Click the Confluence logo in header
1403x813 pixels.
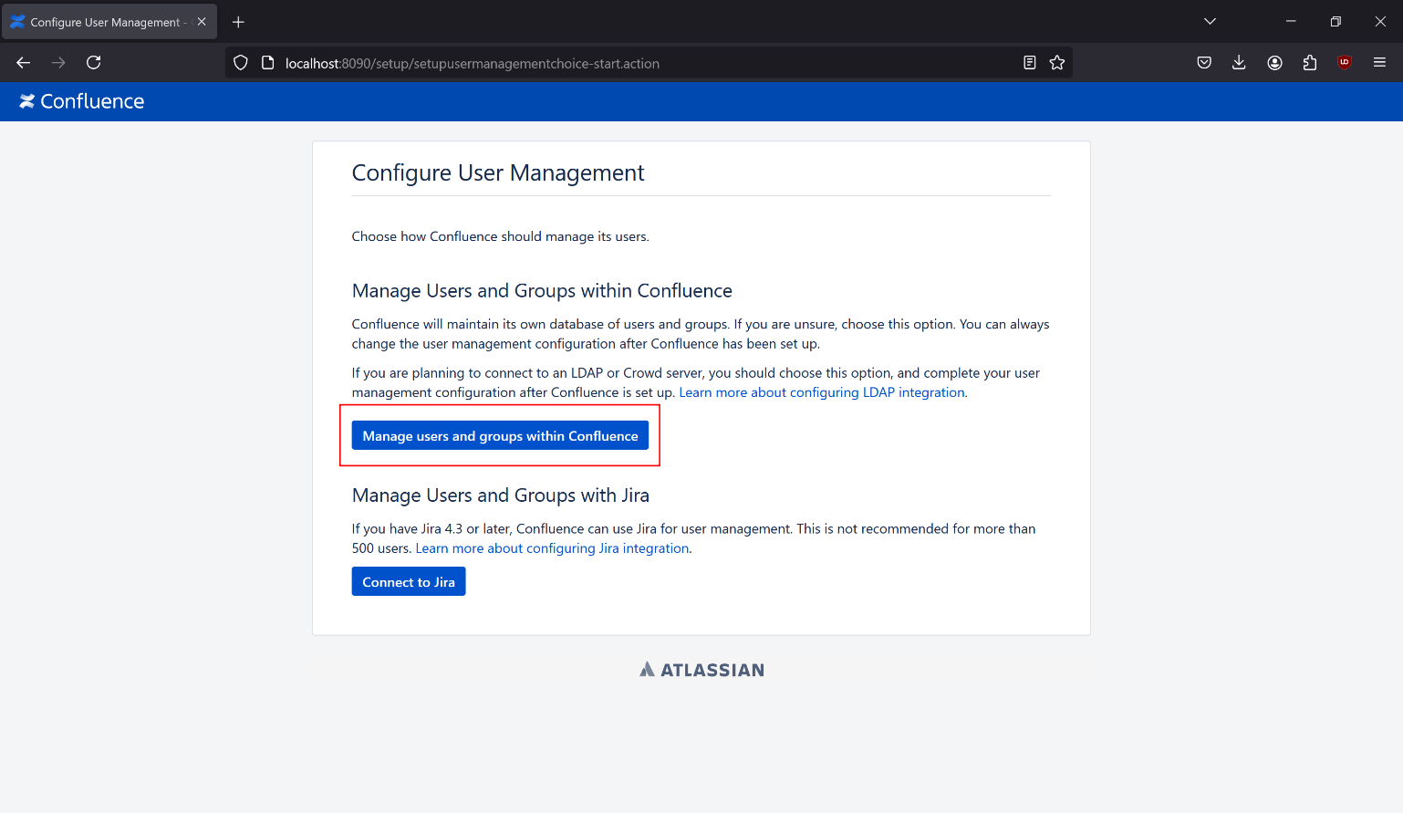click(82, 101)
